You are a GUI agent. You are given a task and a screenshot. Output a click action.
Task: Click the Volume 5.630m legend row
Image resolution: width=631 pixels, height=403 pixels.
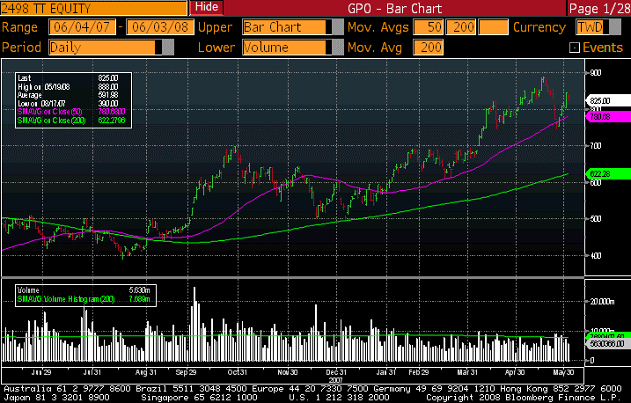[x=84, y=290]
